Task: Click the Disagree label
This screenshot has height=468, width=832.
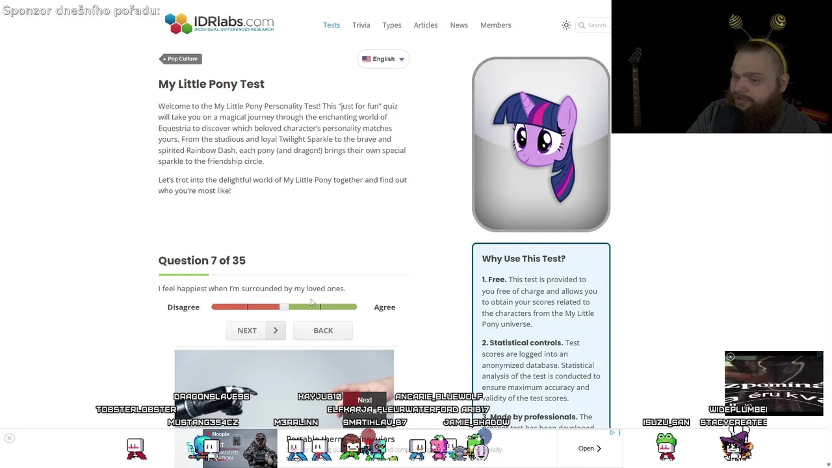Action: click(183, 307)
